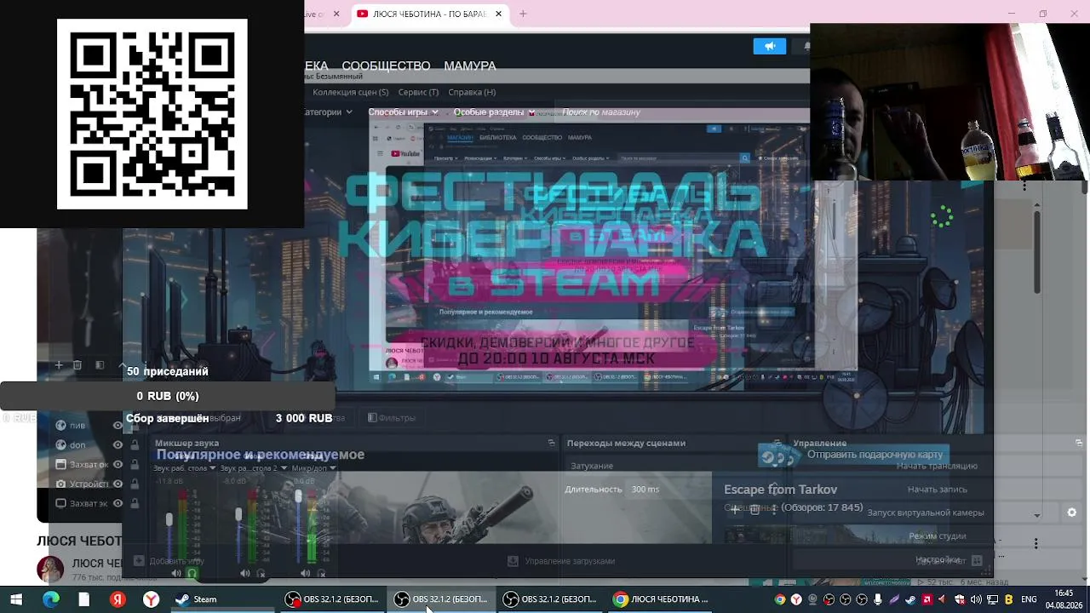The height and width of the screenshot is (613, 1090).
Task: Open a new browser tab with plus button
Action: click(523, 14)
